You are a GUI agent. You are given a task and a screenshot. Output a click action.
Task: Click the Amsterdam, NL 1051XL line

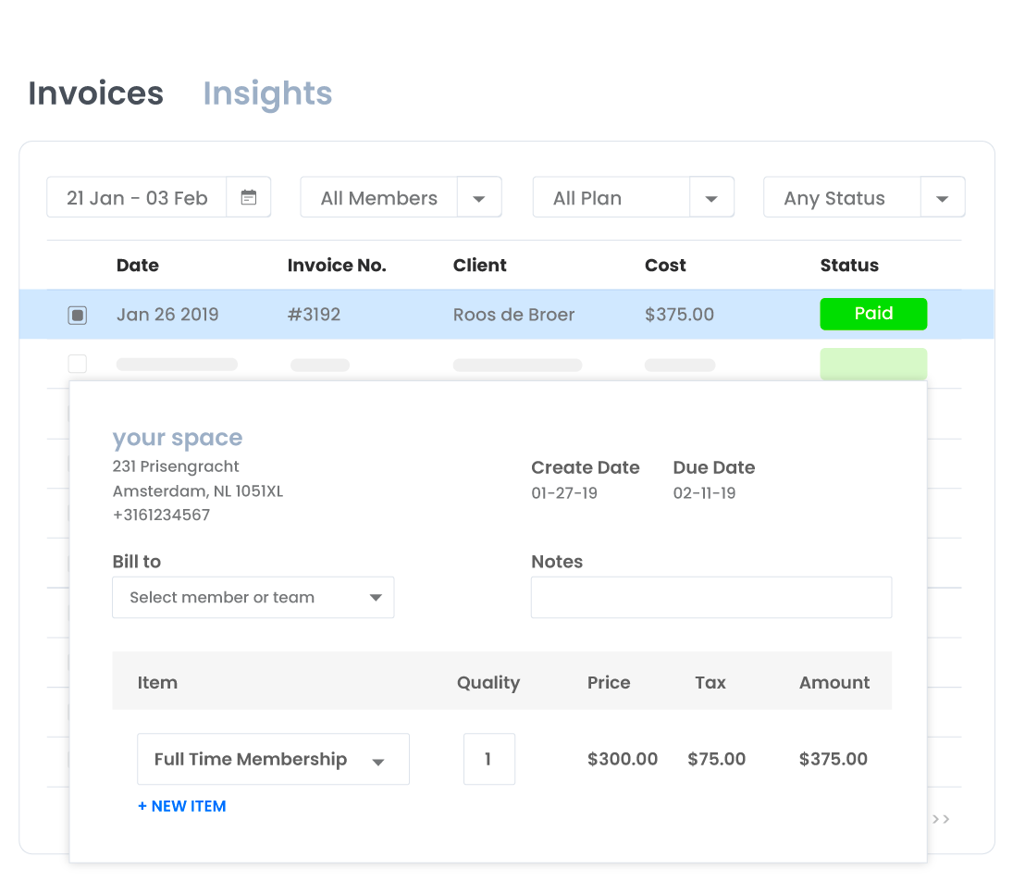point(197,491)
